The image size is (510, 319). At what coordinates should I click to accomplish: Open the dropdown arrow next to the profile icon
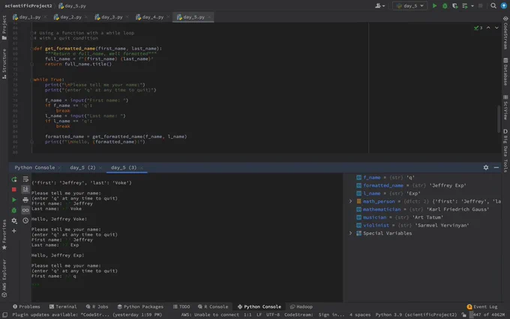pyautogui.click(x=472, y=6)
